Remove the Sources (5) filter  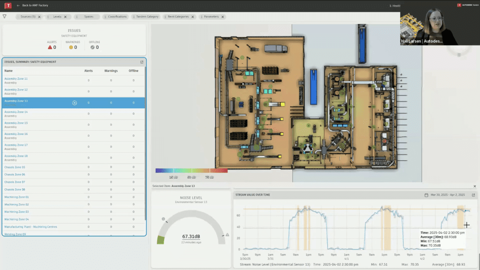click(x=39, y=17)
